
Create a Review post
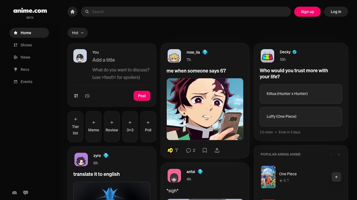click(x=112, y=127)
